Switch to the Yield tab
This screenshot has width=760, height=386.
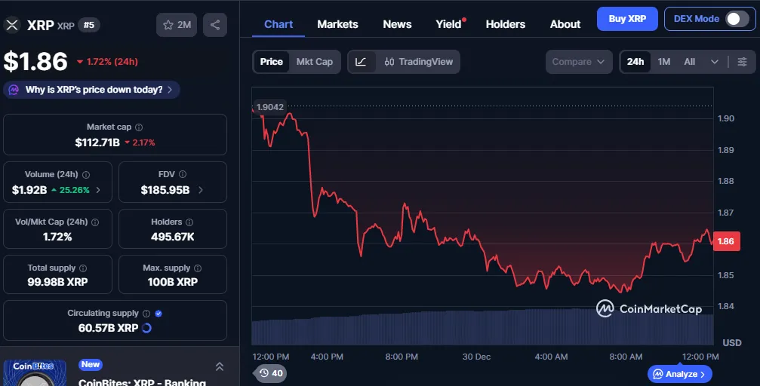[449, 24]
